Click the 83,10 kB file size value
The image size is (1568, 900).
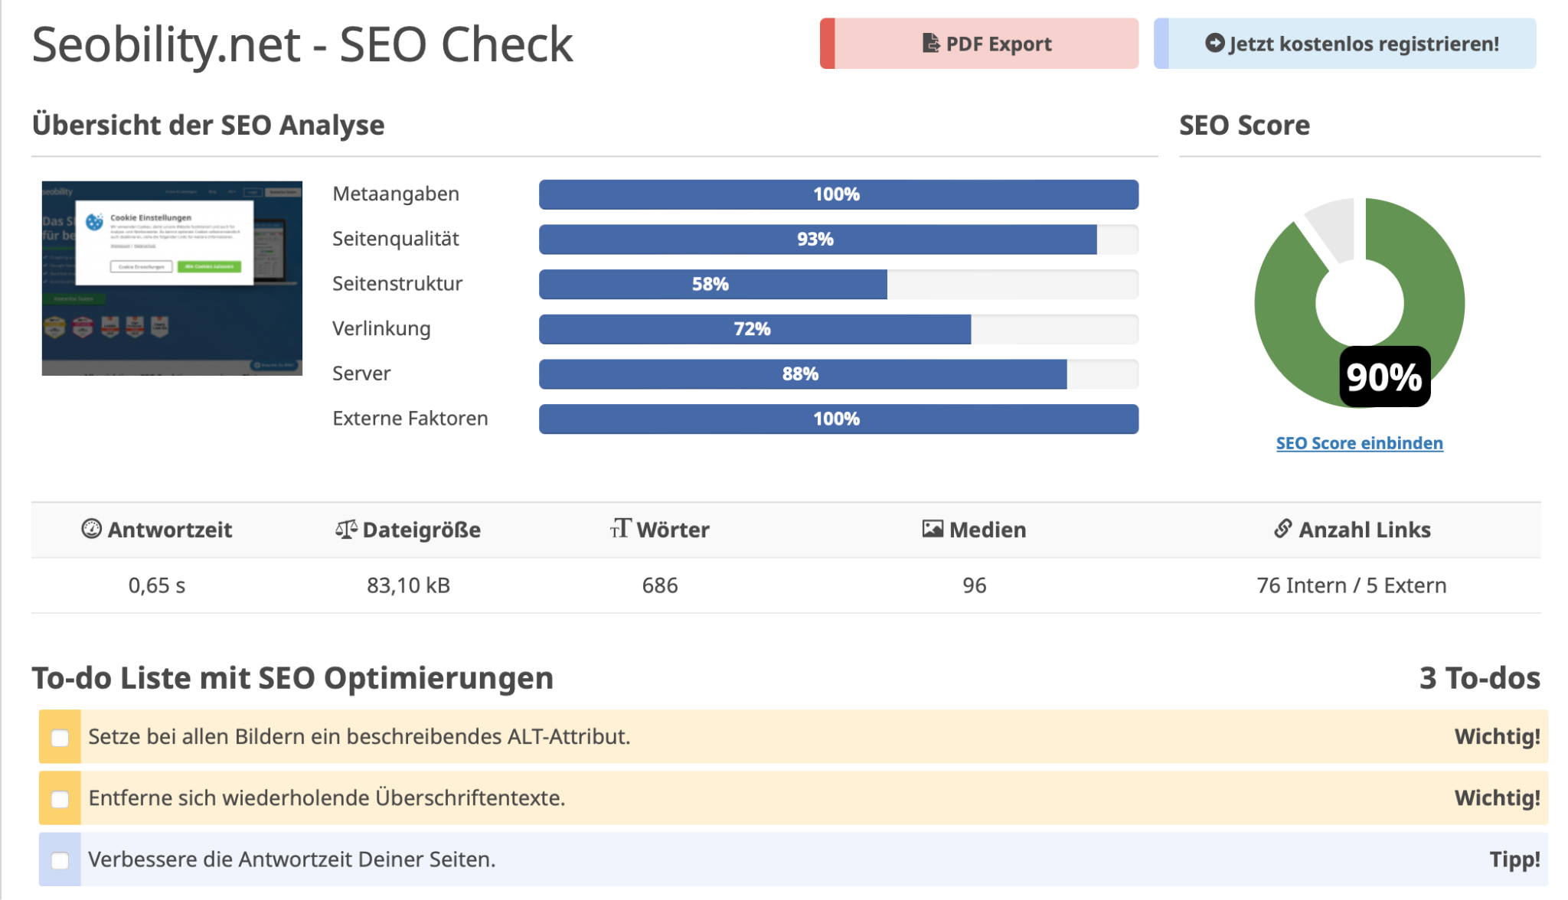(408, 585)
